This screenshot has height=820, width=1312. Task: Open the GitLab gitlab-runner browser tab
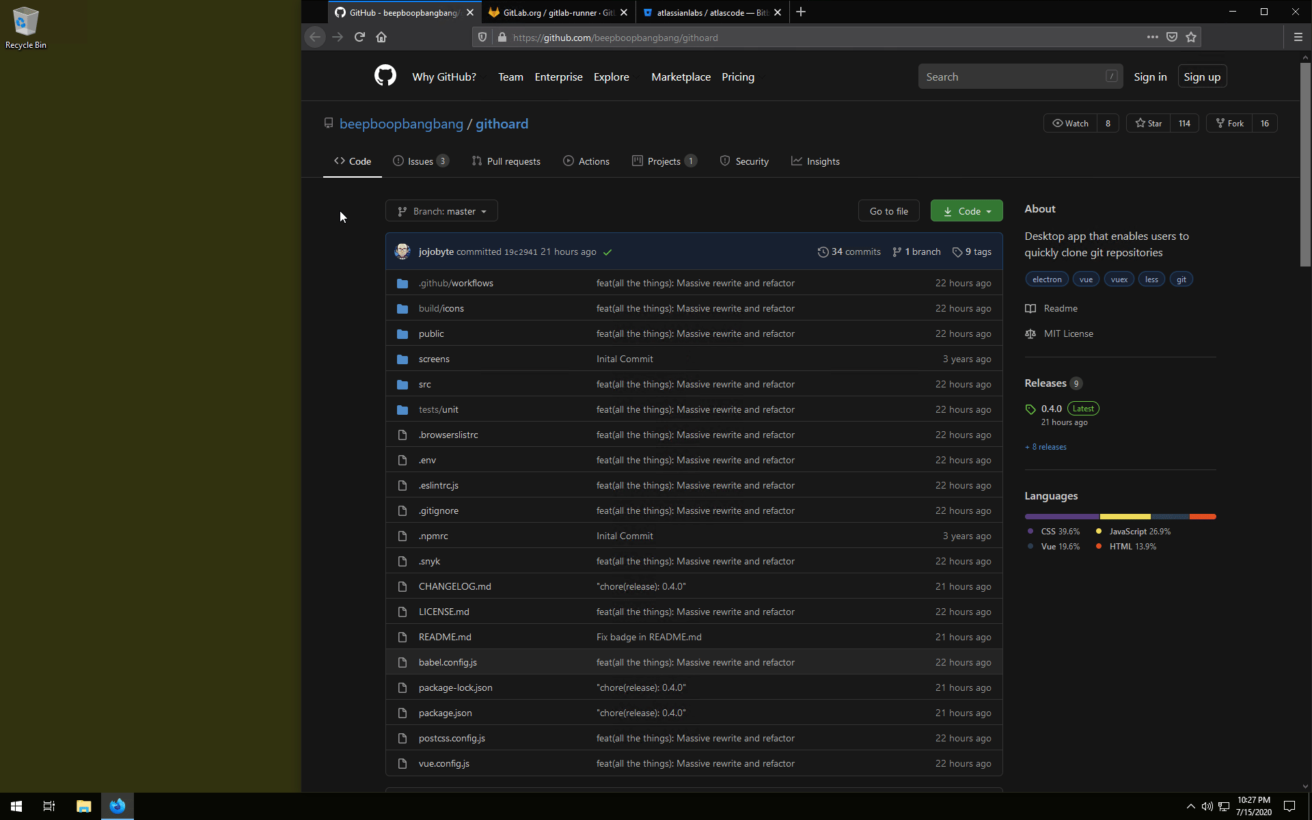coord(558,12)
